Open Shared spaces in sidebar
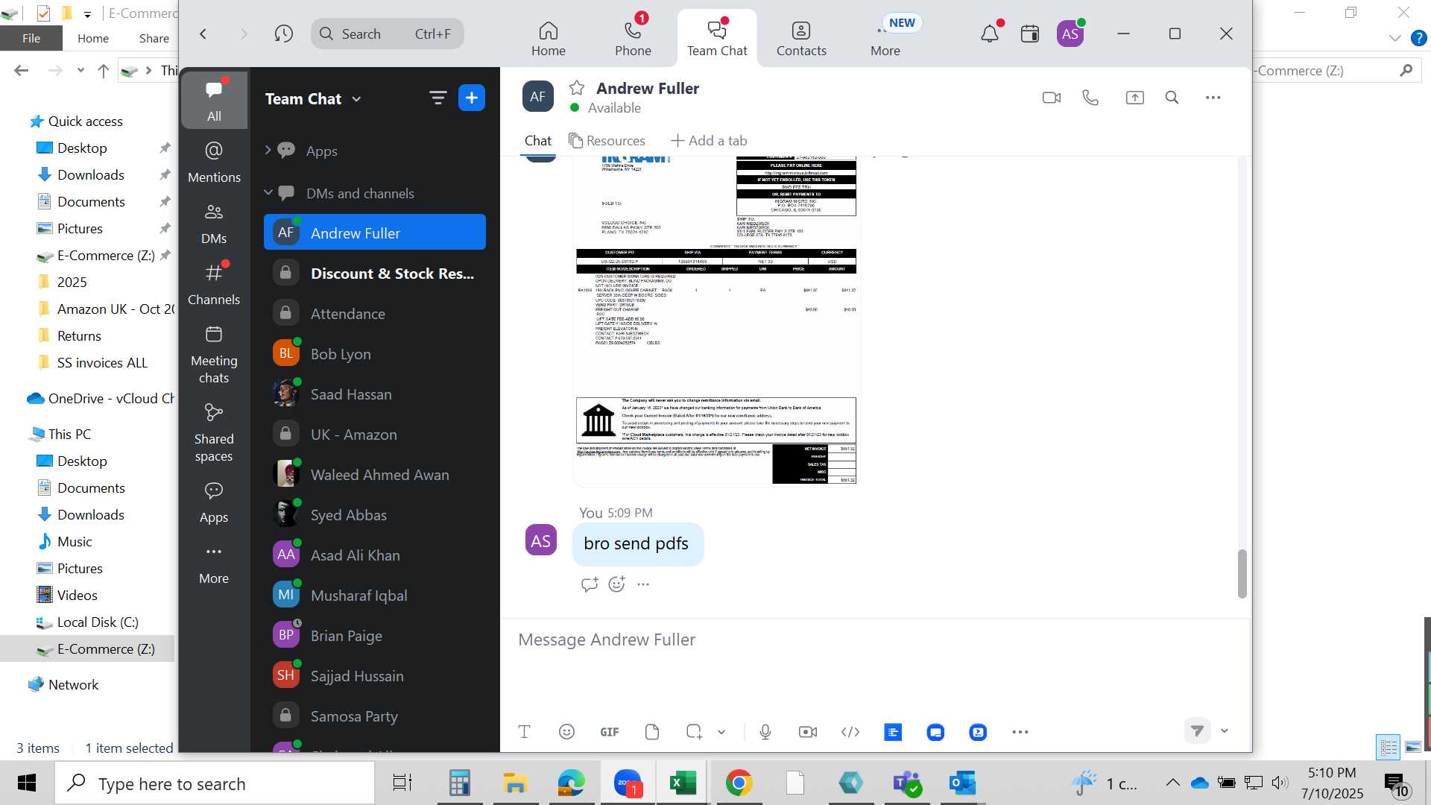 (214, 432)
